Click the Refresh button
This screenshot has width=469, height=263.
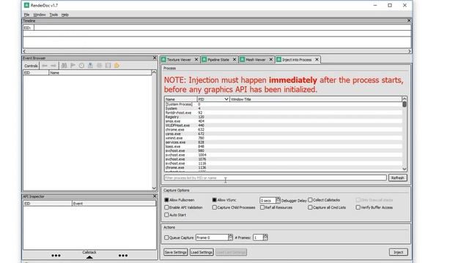pyautogui.click(x=397, y=178)
